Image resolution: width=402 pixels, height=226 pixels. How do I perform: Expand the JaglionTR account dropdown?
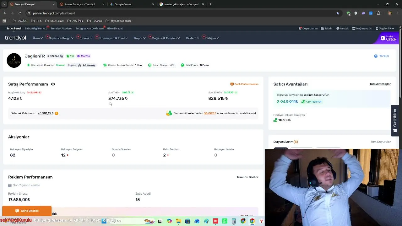click(385, 29)
